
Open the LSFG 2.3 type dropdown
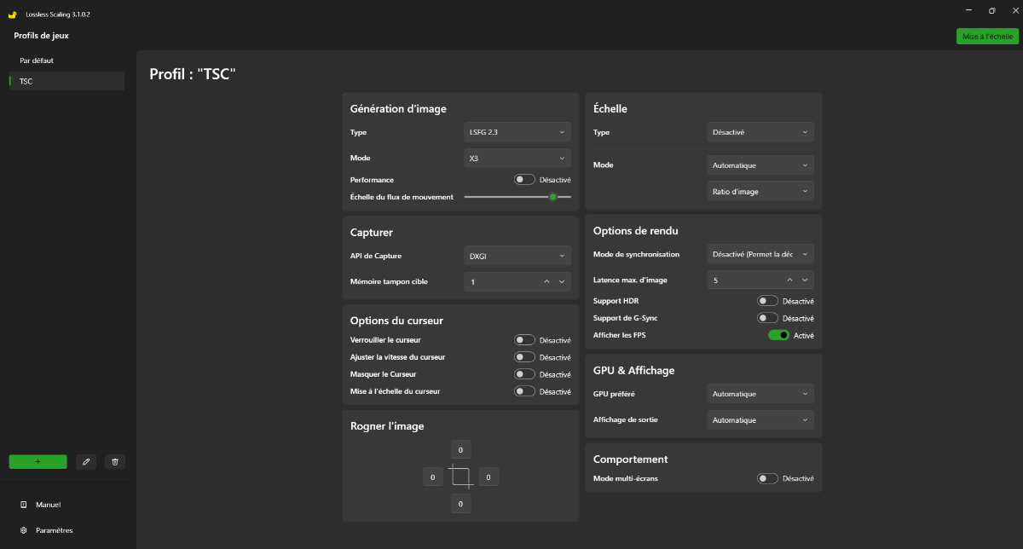[x=517, y=132]
